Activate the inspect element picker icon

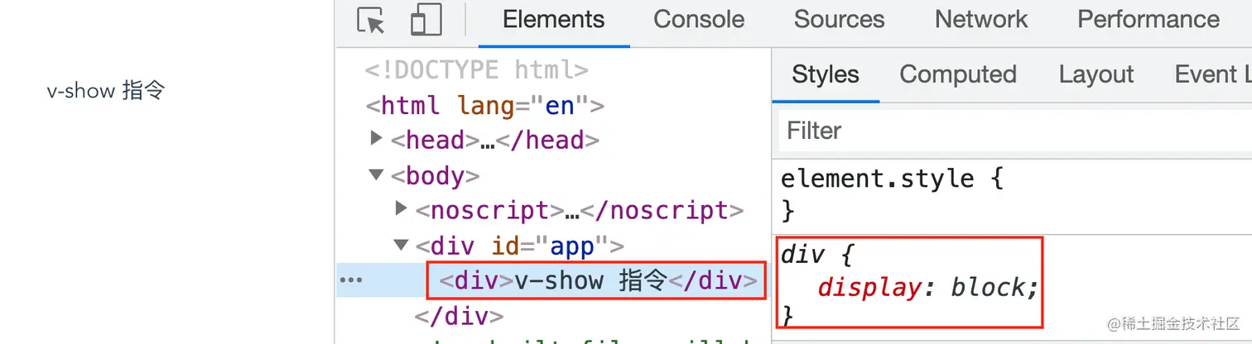point(371,20)
